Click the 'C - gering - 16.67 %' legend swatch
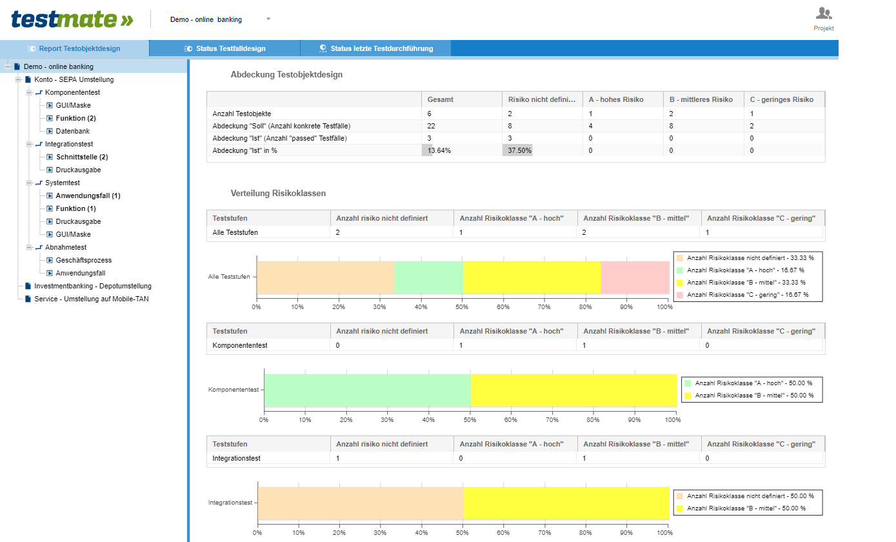Screen dimensions: 896x542 [x=679, y=294]
